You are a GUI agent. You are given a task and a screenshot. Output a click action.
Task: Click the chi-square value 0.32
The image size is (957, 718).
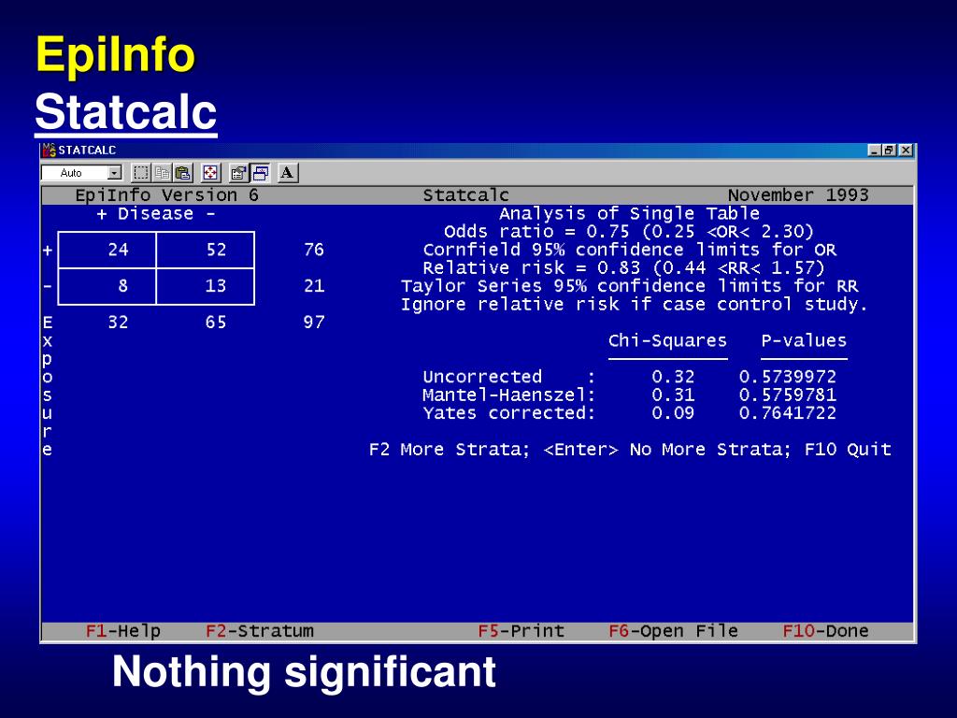coord(673,377)
